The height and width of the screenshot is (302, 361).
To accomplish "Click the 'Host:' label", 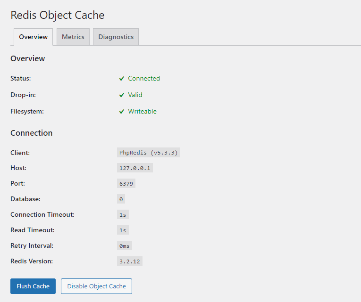I will coord(18,168).
